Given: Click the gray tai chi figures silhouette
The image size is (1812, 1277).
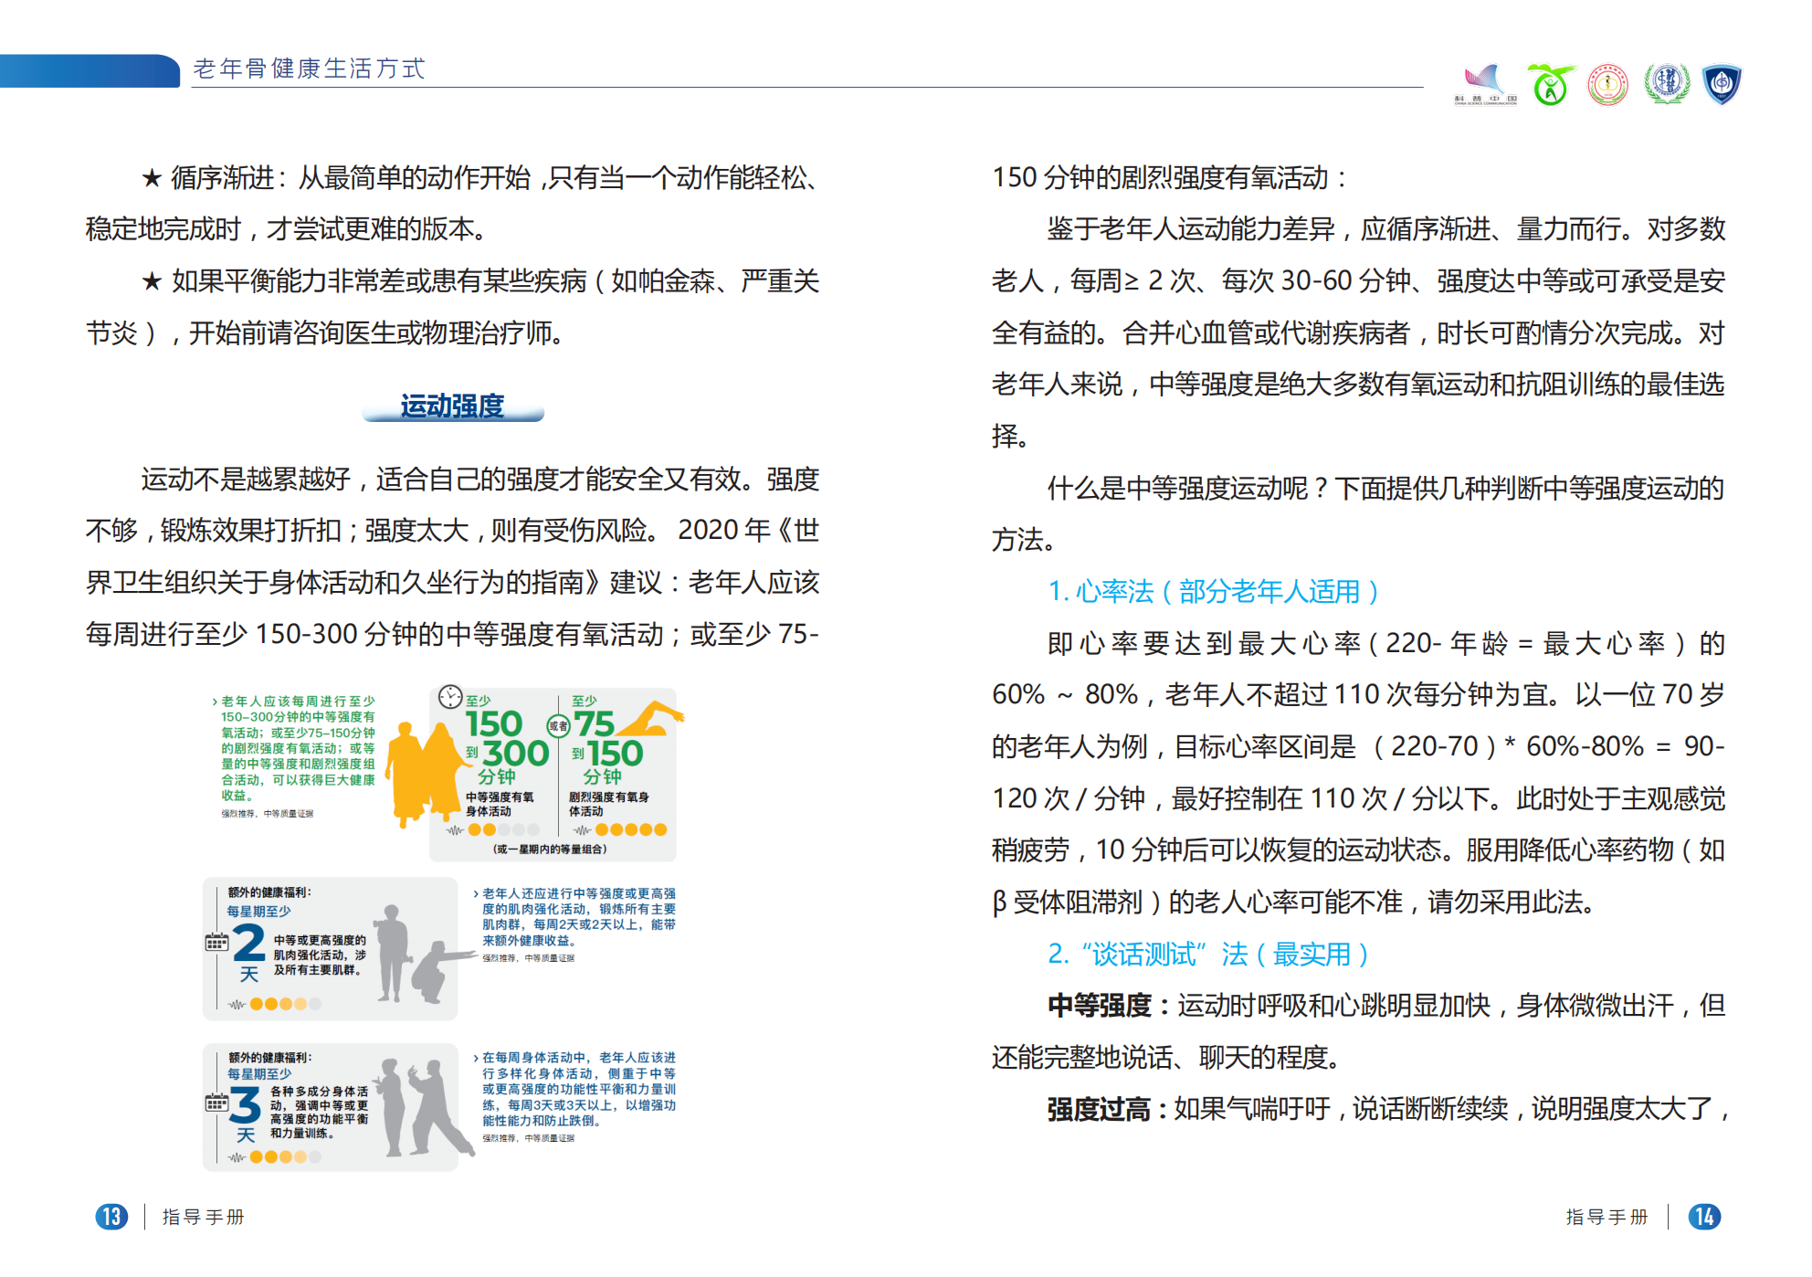Looking at the screenshot, I should [423, 1107].
